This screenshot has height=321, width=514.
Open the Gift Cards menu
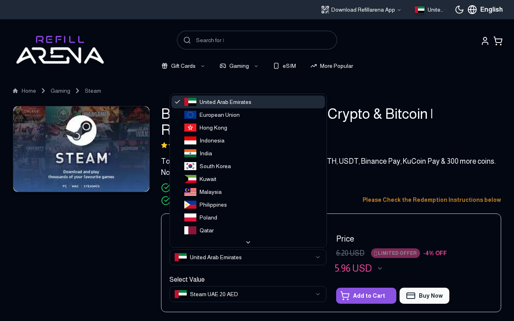(183, 66)
